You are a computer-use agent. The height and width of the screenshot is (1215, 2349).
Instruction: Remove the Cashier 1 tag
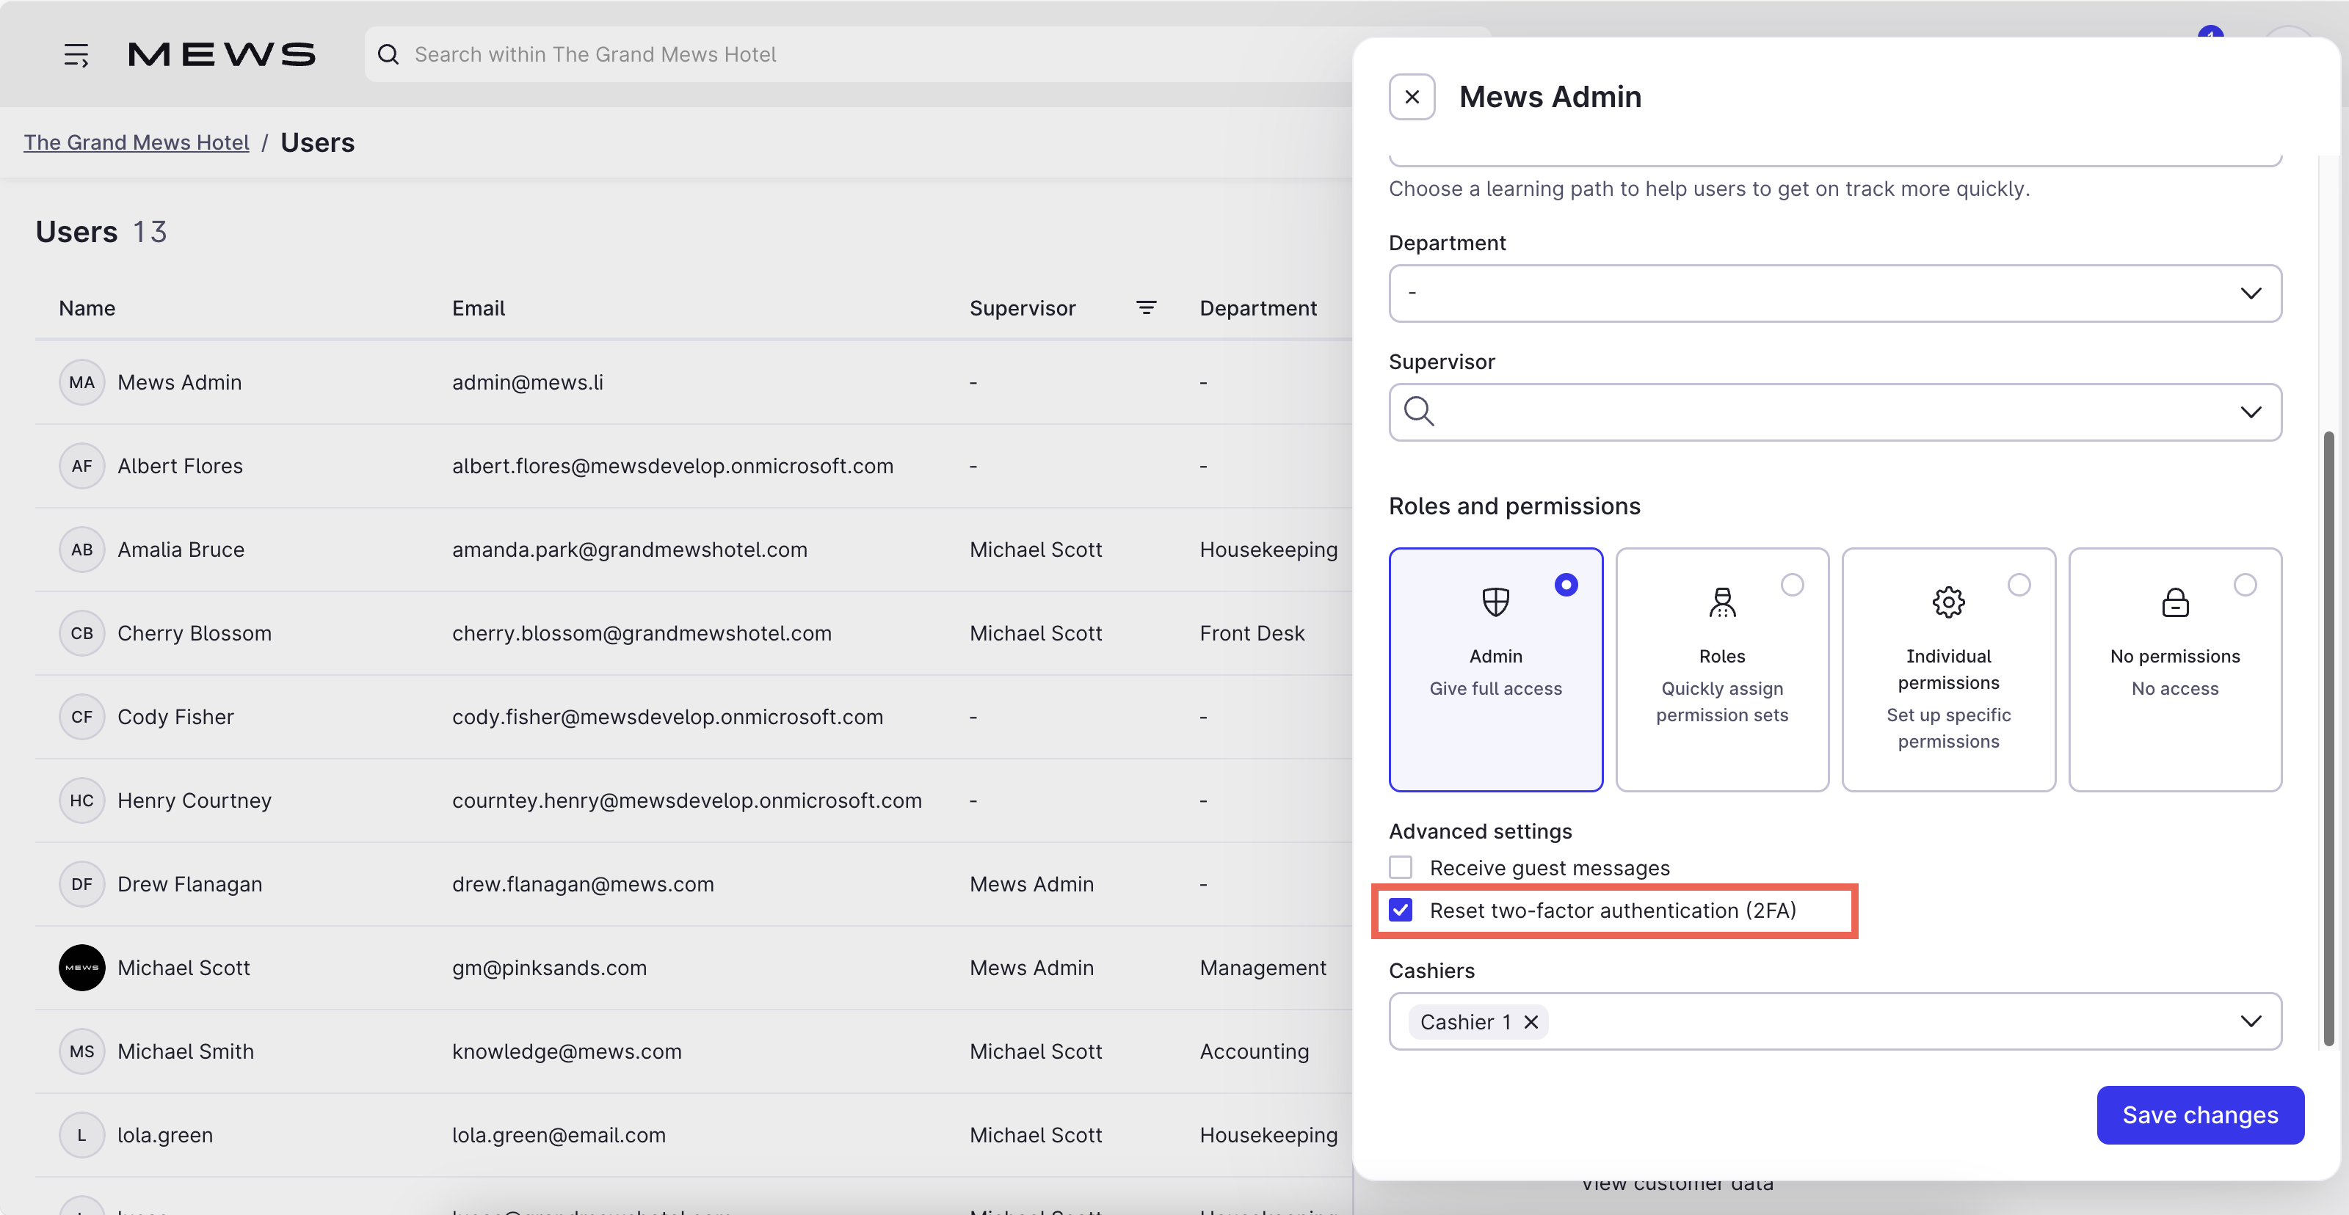[x=1531, y=1022]
